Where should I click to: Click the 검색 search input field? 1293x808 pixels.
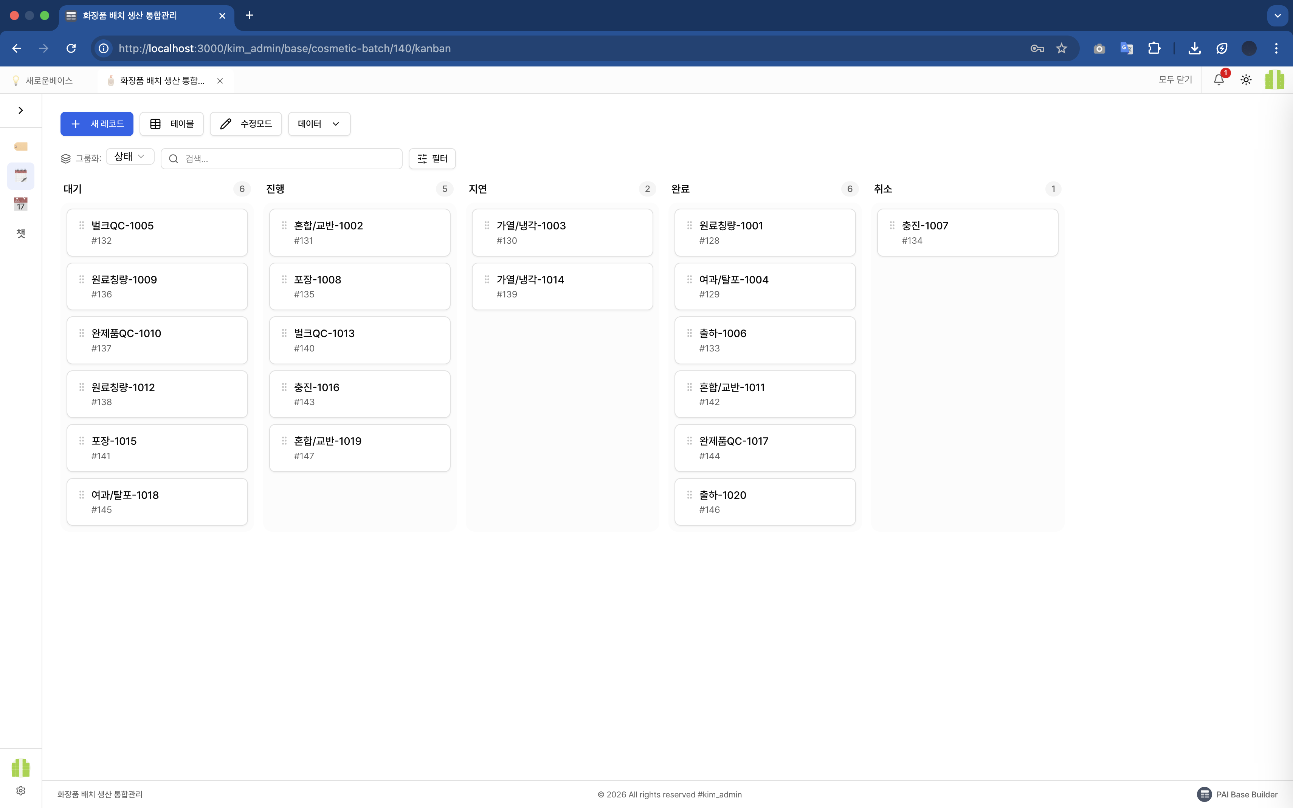tap(288, 159)
